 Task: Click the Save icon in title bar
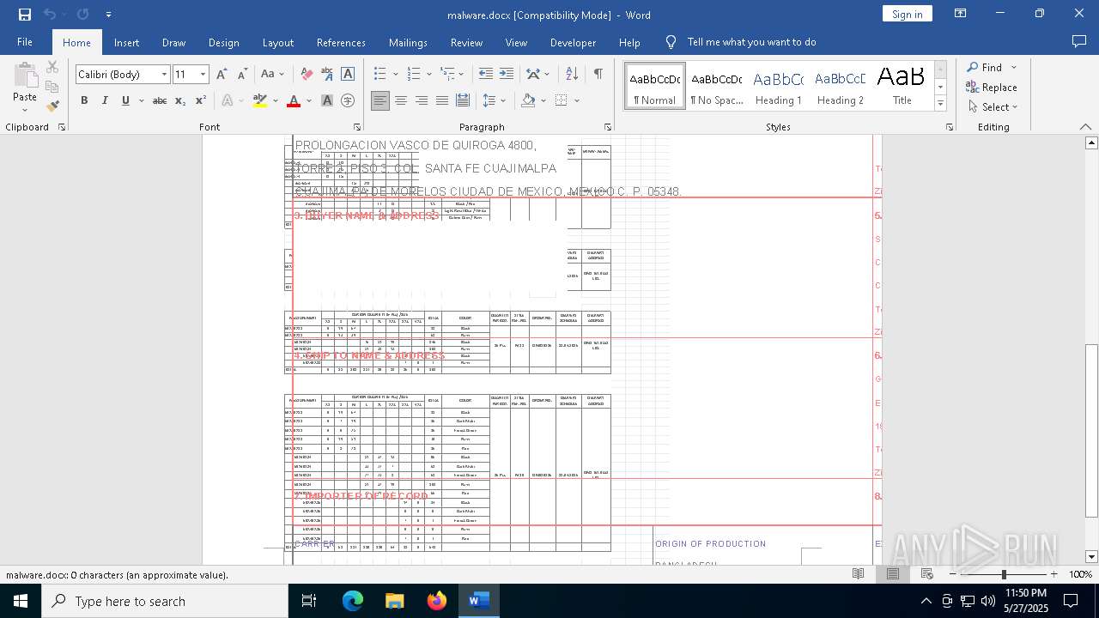click(x=25, y=15)
